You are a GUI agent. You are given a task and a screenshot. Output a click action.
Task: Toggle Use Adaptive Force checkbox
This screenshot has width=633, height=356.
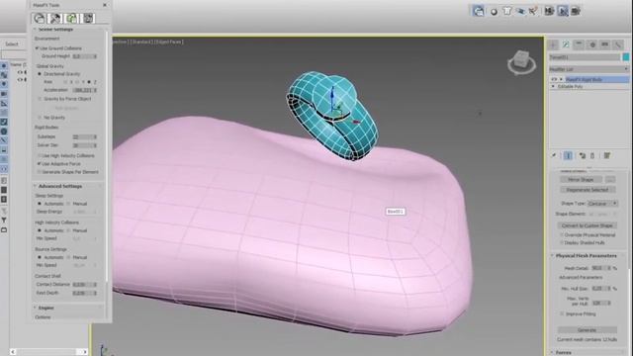pyautogui.click(x=40, y=163)
